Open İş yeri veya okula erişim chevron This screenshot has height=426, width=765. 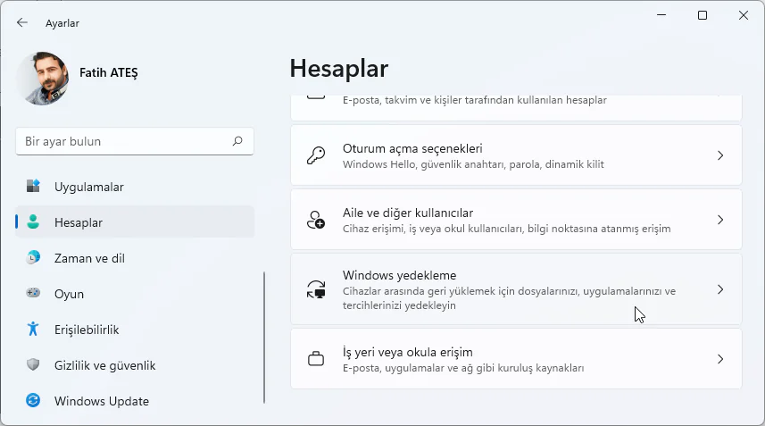coord(720,359)
